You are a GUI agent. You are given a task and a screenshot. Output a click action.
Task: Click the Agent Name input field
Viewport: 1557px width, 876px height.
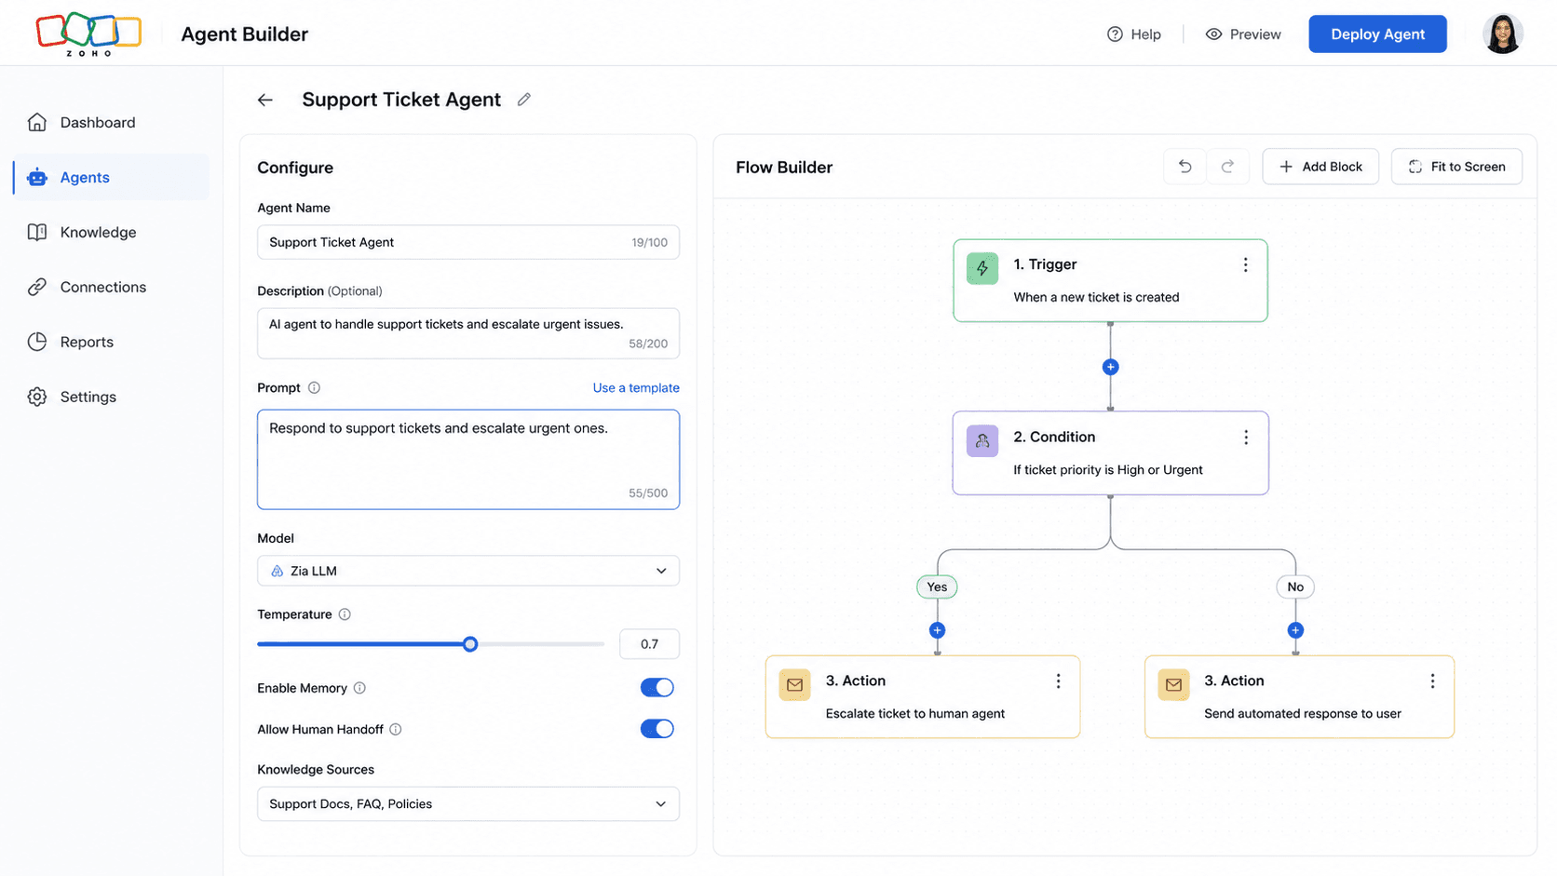tap(468, 242)
